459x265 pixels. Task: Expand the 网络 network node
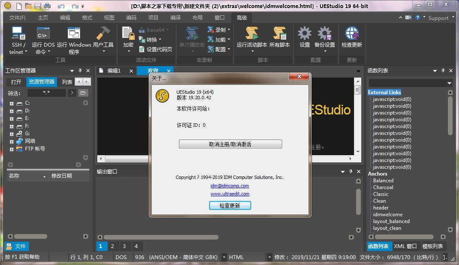(11, 142)
